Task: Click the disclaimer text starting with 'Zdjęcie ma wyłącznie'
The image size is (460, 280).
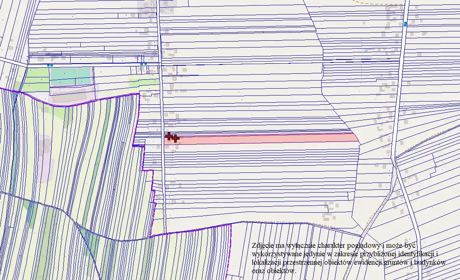Action: pos(347,258)
